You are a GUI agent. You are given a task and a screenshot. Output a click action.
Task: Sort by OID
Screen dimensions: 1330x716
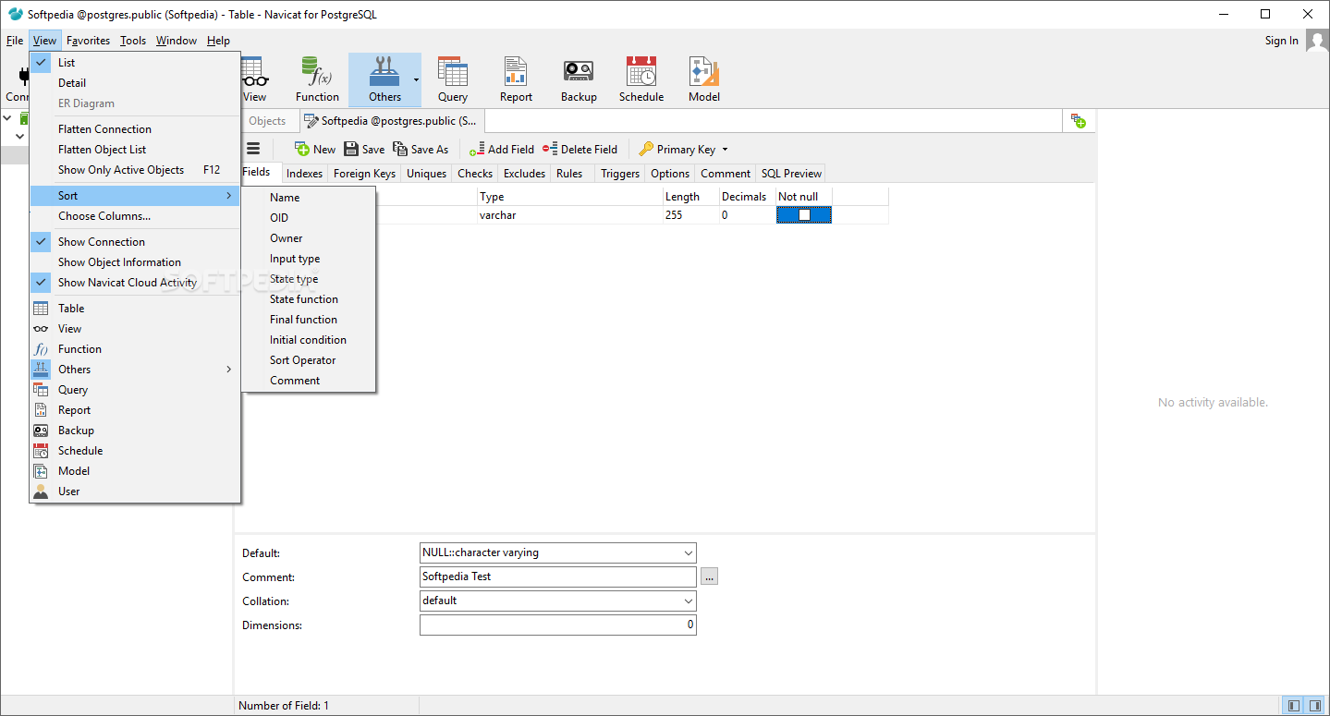pos(309,218)
